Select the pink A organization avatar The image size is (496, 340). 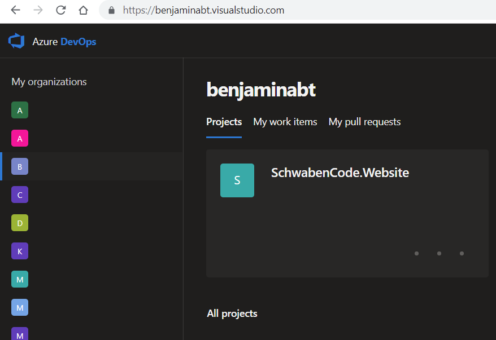(20, 138)
